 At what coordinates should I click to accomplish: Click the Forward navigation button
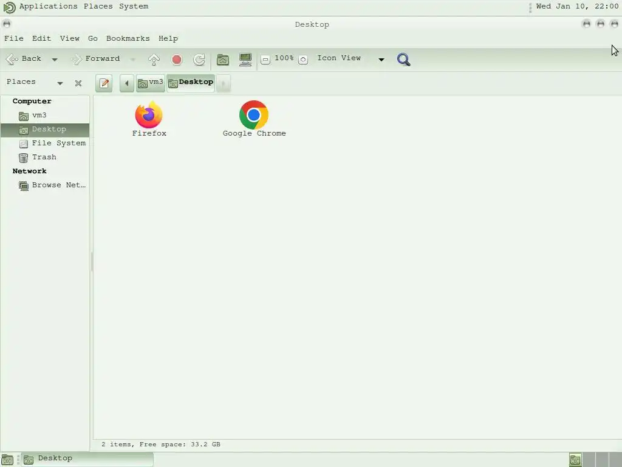coord(95,59)
